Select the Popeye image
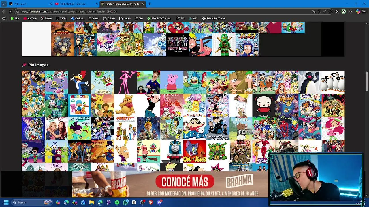The height and width of the screenshot is (207, 369). 148,106
